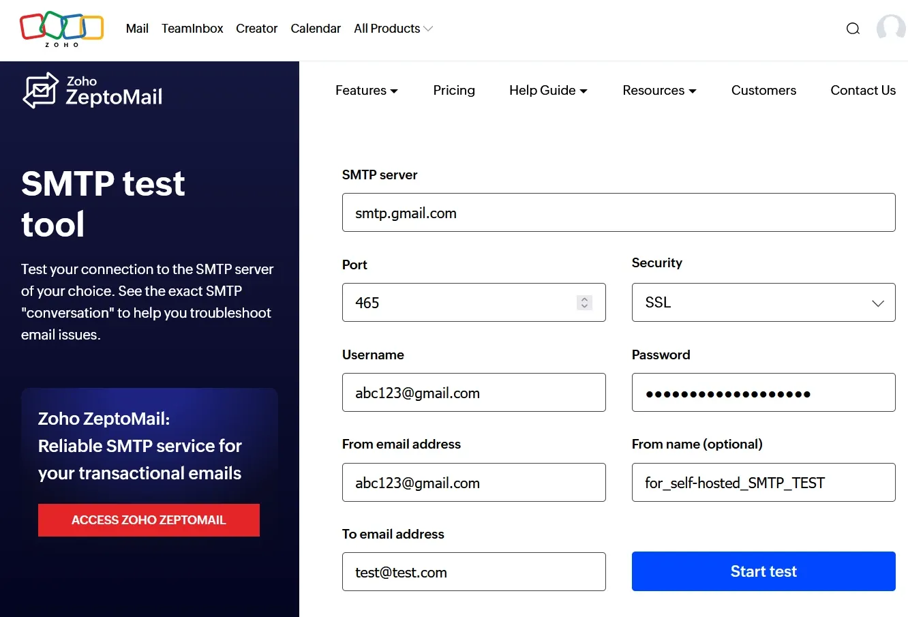Click the Security label text
908x617 pixels.
[656, 263]
